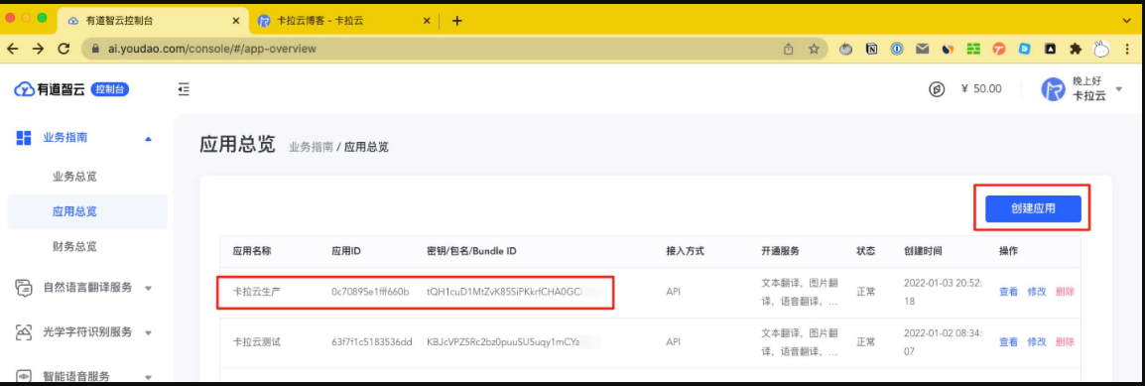This screenshot has width=1145, height=386.
Task: Click the browser forward arrow
Action: point(39,49)
